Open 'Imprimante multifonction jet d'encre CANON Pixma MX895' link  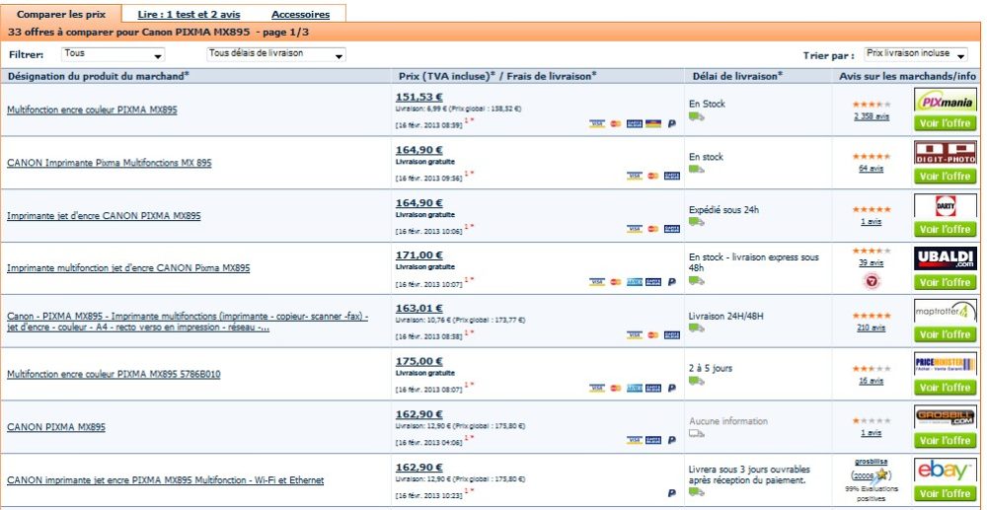click(x=128, y=268)
